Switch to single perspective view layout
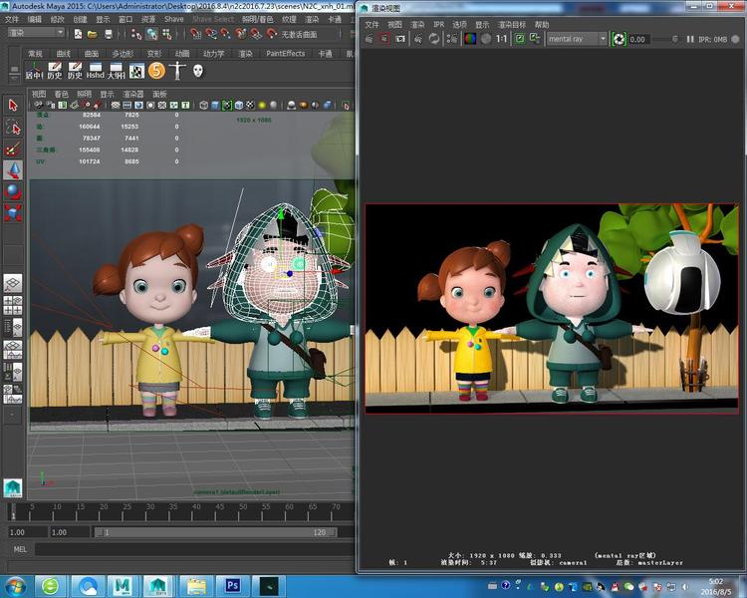Screen dimensions: 747x598 point(13,283)
